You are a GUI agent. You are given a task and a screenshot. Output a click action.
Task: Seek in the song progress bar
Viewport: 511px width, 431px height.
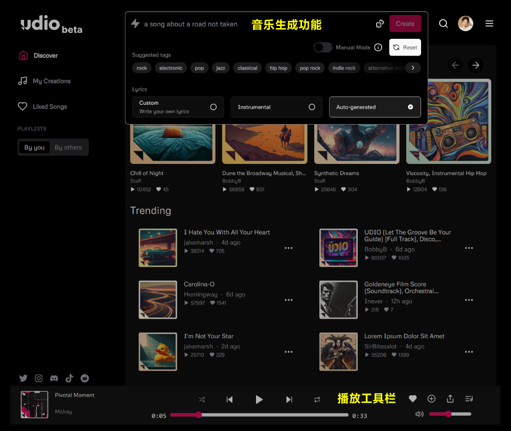(x=259, y=415)
